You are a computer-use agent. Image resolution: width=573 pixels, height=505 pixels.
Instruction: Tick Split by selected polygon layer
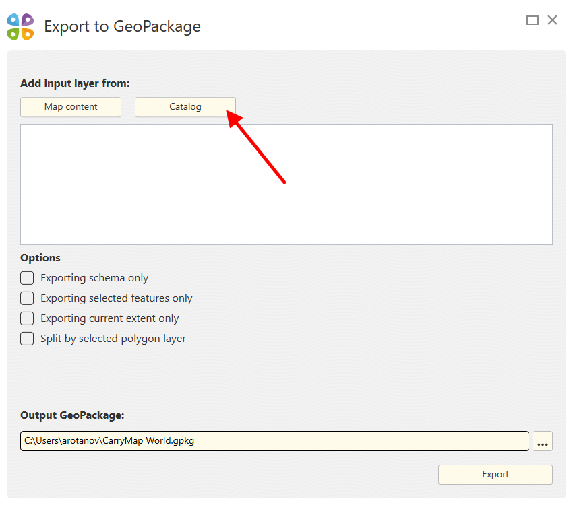click(27, 339)
